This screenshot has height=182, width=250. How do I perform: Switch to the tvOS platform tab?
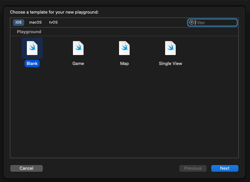pyautogui.click(x=53, y=23)
